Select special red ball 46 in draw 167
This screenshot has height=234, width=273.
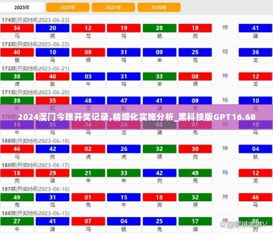click(255, 197)
